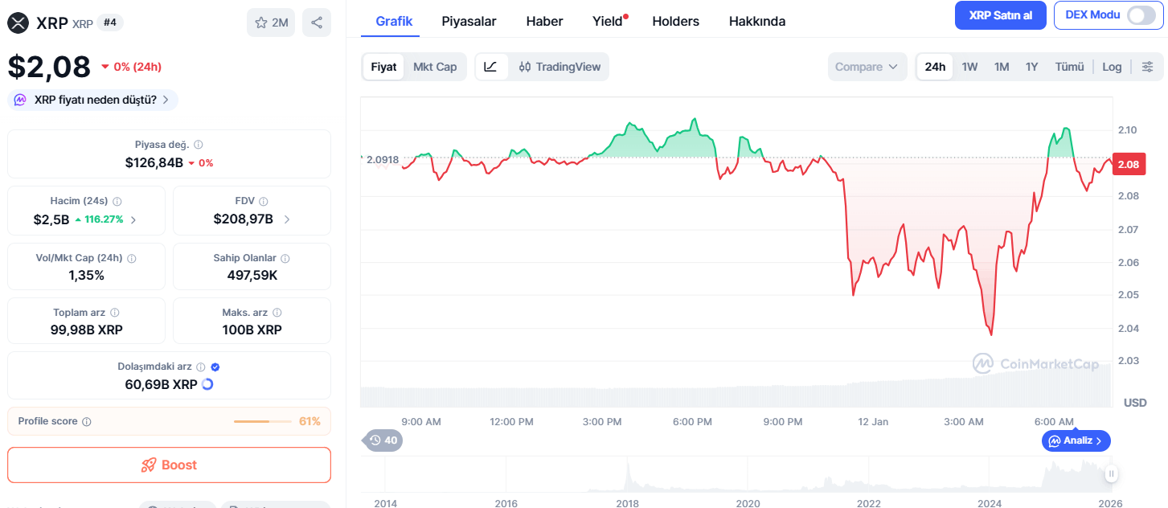
Task: Click the current price tag 2.08 on axis
Action: pyautogui.click(x=1128, y=164)
